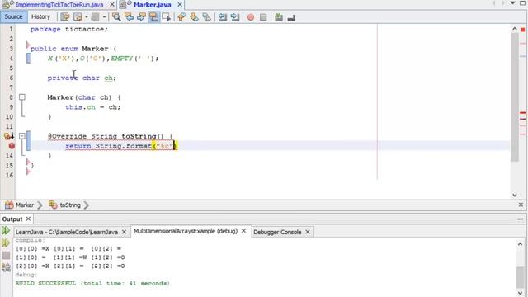This screenshot has width=528, height=297.
Task: Click the navigate Forward toolbar icon
Action: pos(96,17)
